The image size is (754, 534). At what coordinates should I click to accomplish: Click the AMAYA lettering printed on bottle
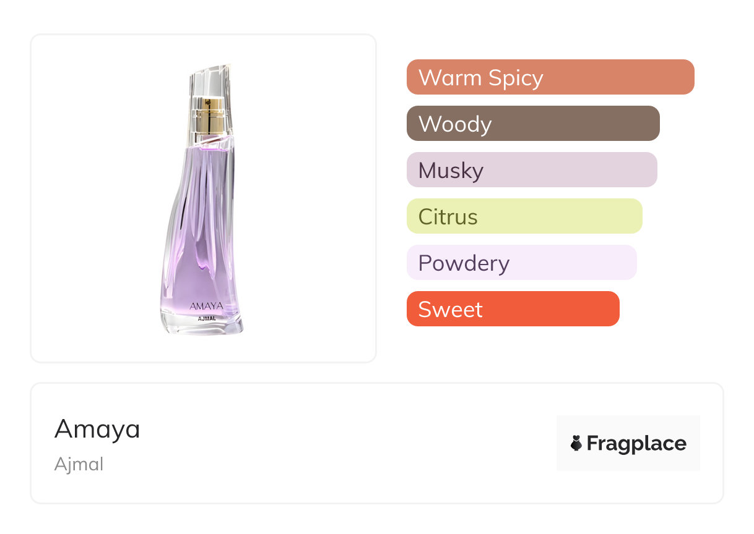coord(206,305)
